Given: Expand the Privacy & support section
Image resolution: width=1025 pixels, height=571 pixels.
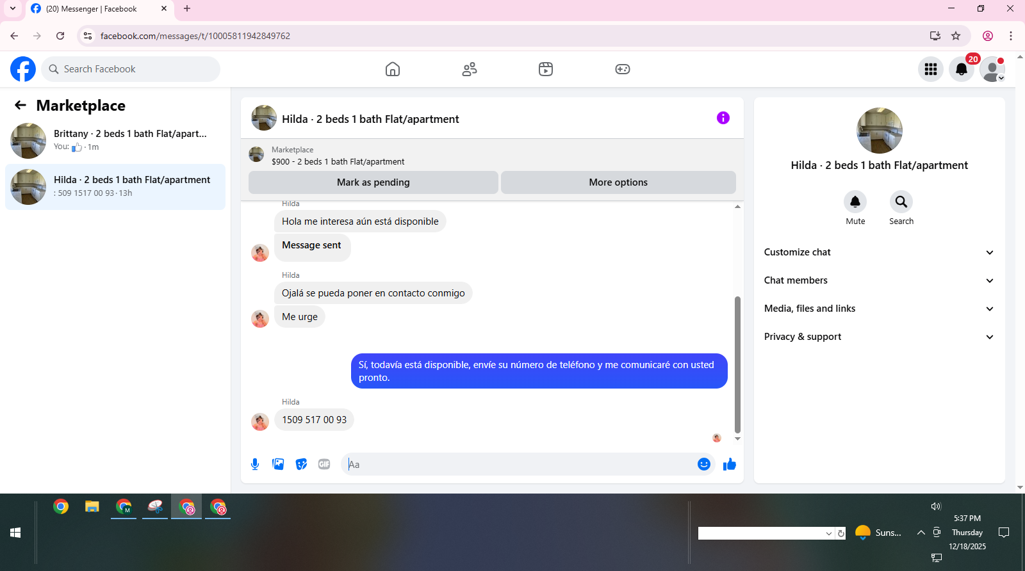Looking at the screenshot, I should (x=879, y=337).
